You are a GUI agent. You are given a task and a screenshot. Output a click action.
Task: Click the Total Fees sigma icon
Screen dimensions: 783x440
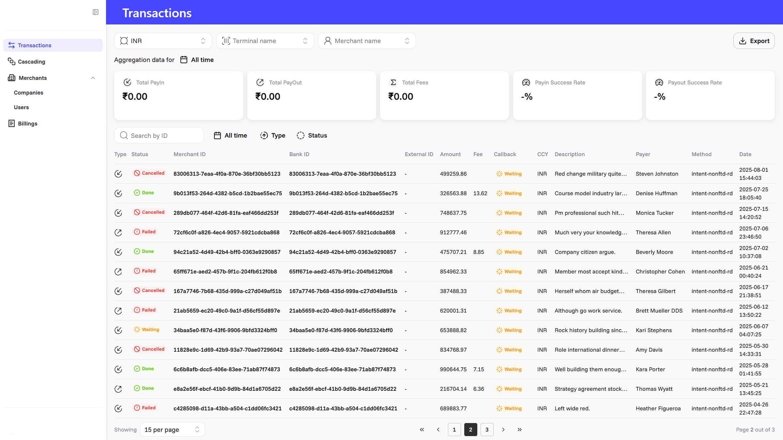coord(393,82)
